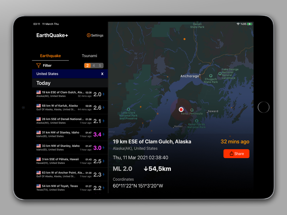287x215 pixels.
Task: Click the Kenai Peninsula park marker
Action: (192, 110)
